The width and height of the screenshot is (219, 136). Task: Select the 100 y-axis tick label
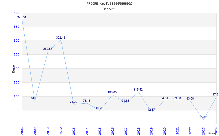click(x=16, y=97)
